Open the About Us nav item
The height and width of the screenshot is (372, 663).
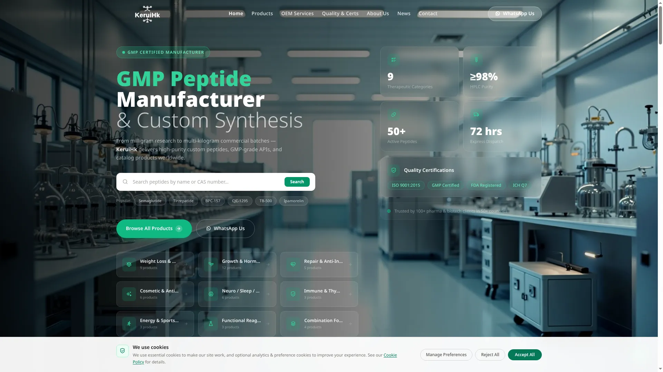click(378, 13)
